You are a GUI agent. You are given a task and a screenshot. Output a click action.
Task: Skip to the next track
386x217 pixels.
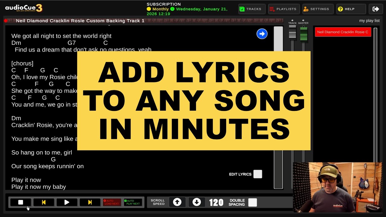[x=90, y=202]
